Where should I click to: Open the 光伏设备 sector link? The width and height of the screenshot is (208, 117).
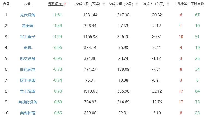coord(27,15)
